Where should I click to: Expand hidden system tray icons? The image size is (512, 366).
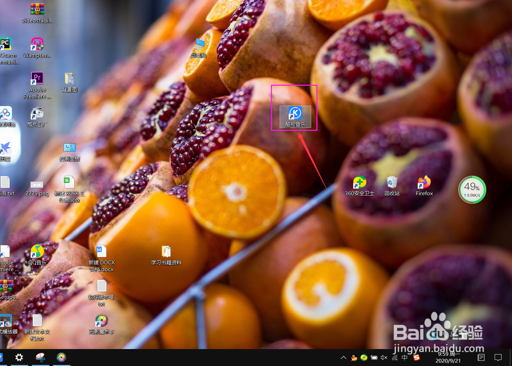[x=344, y=358]
